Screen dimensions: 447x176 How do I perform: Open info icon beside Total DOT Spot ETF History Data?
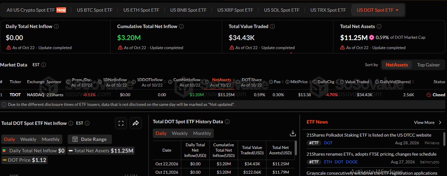[227, 122]
